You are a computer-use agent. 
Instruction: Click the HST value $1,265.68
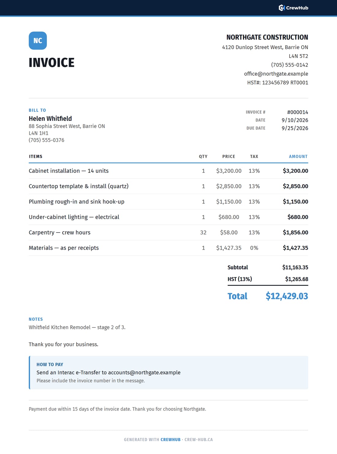[297, 279]
